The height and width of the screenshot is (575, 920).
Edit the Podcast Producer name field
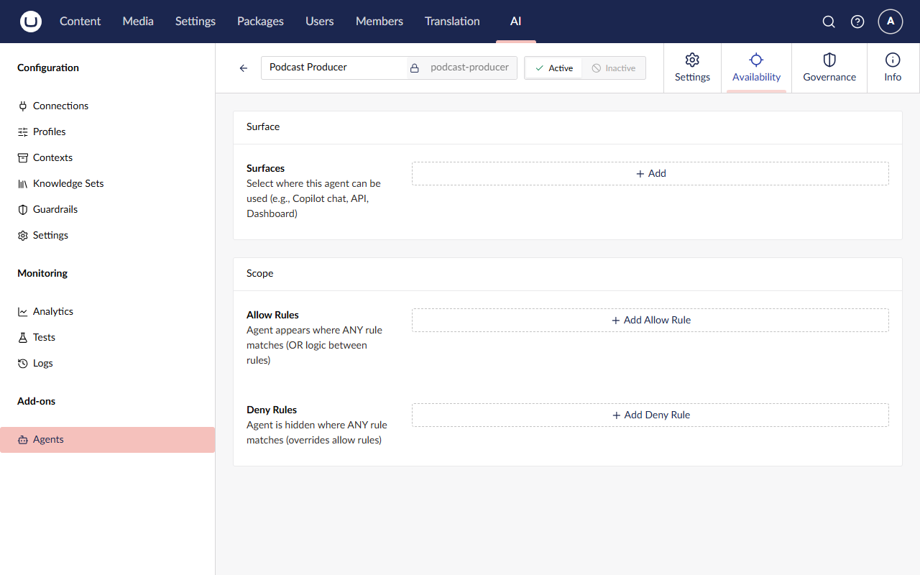333,68
